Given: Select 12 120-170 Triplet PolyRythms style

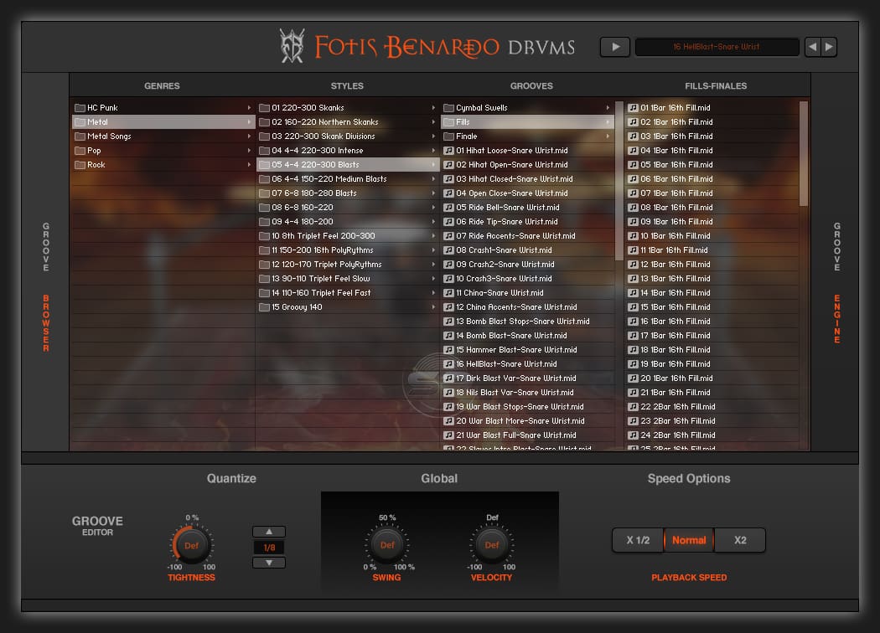Looking at the screenshot, I should pyautogui.click(x=348, y=265).
